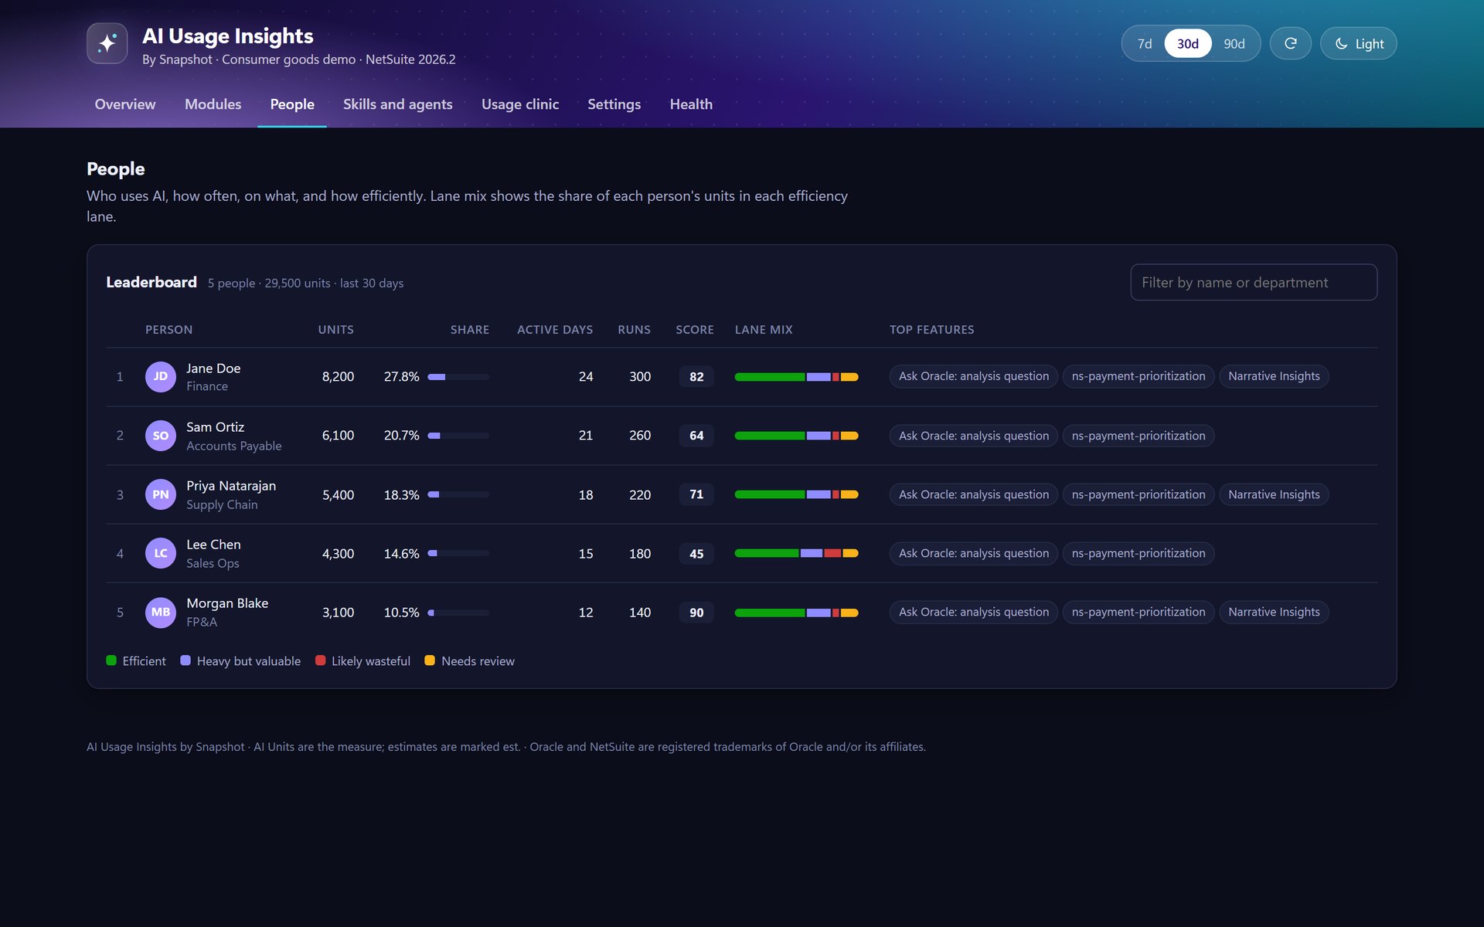Open the Settings tab
1484x927 pixels.
(614, 104)
